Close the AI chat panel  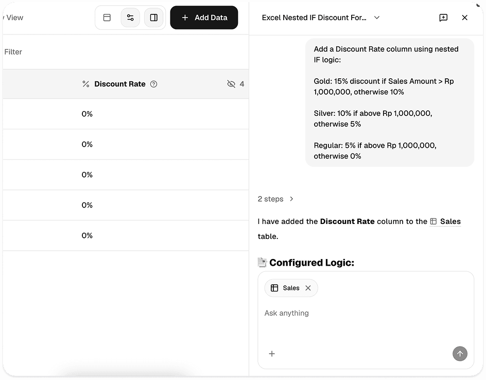pyautogui.click(x=464, y=18)
